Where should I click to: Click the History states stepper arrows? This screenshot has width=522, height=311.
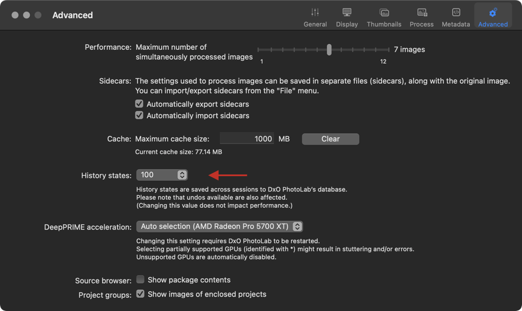click(x=182, y=175)
